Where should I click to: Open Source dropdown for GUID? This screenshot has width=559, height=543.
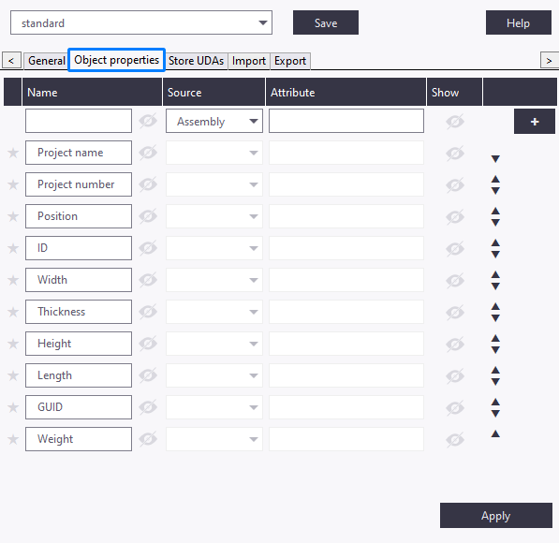[214, 407]
